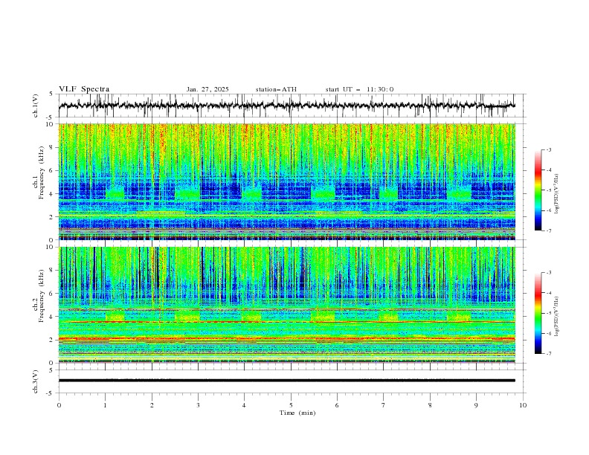Click the '-5' tick on the lower colorbar

548,313
